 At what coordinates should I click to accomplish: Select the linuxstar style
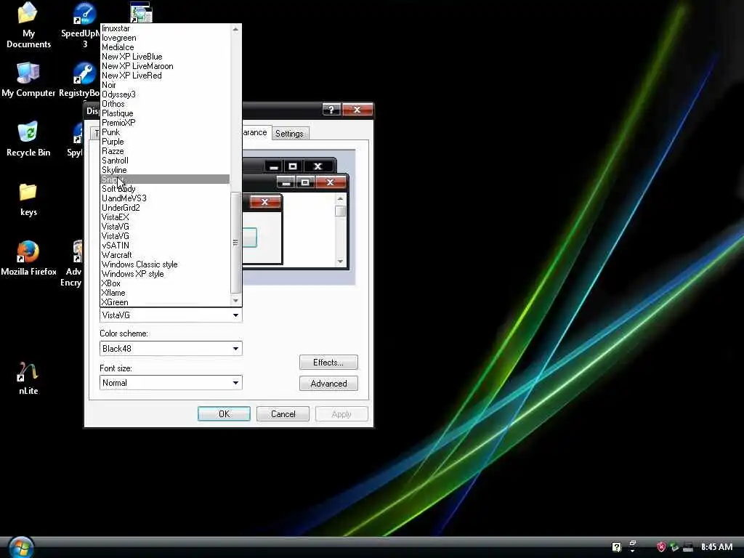[x=165, y=28]
